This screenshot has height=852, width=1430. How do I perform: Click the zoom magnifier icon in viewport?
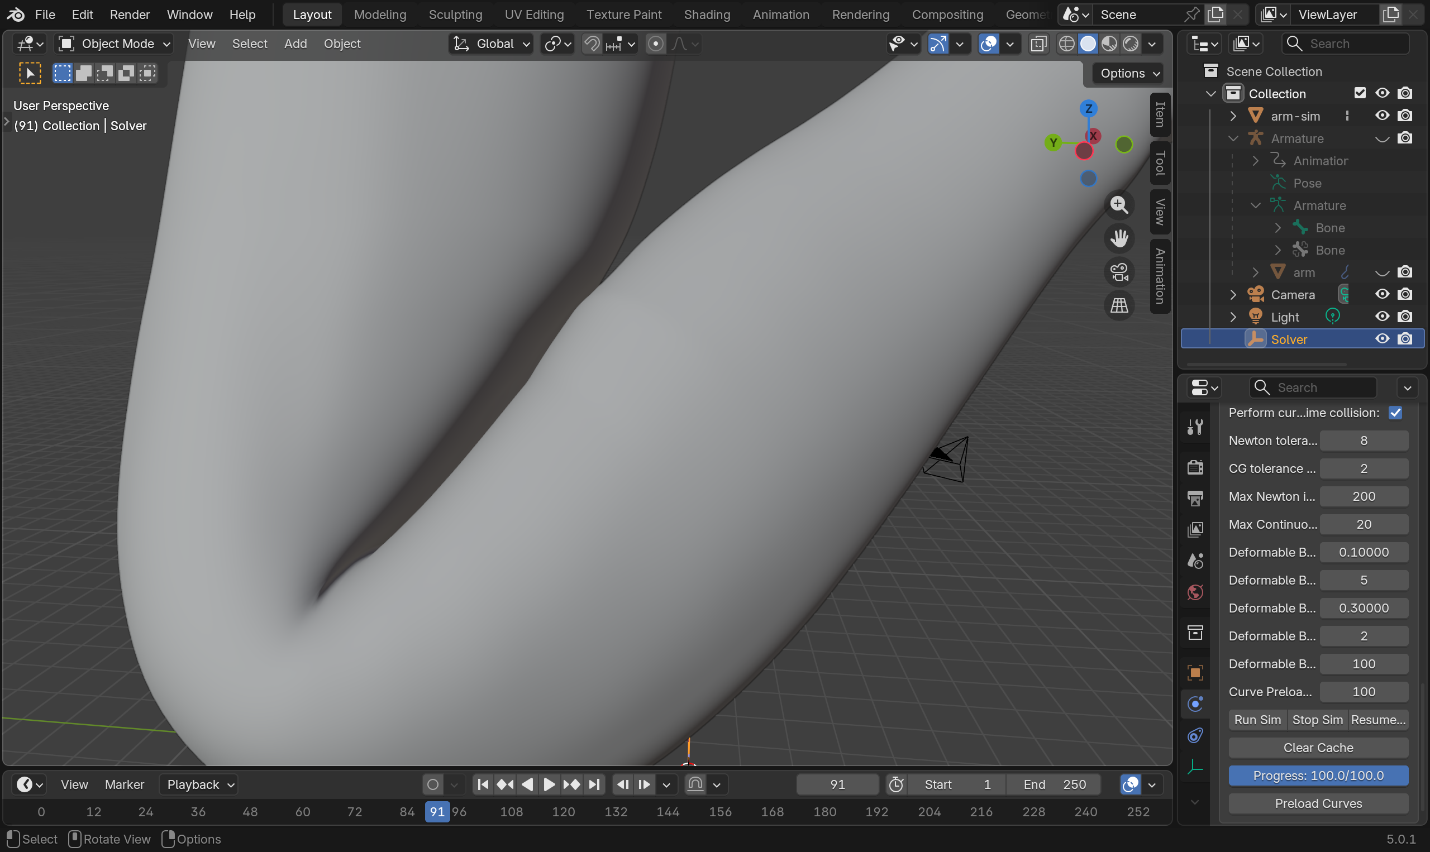1119,204
